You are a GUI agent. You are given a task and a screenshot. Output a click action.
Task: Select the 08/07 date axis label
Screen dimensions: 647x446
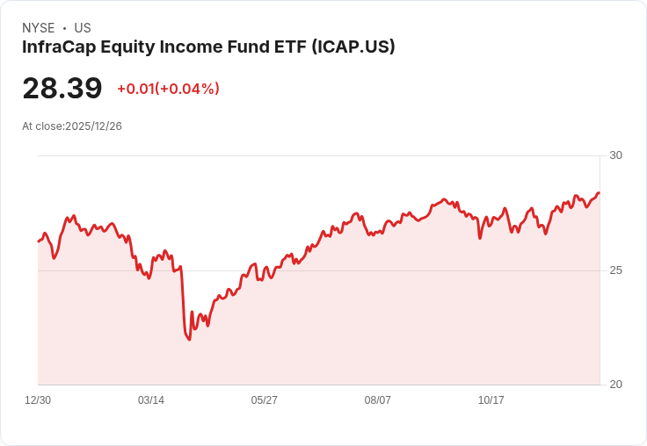tap(377, 400)
